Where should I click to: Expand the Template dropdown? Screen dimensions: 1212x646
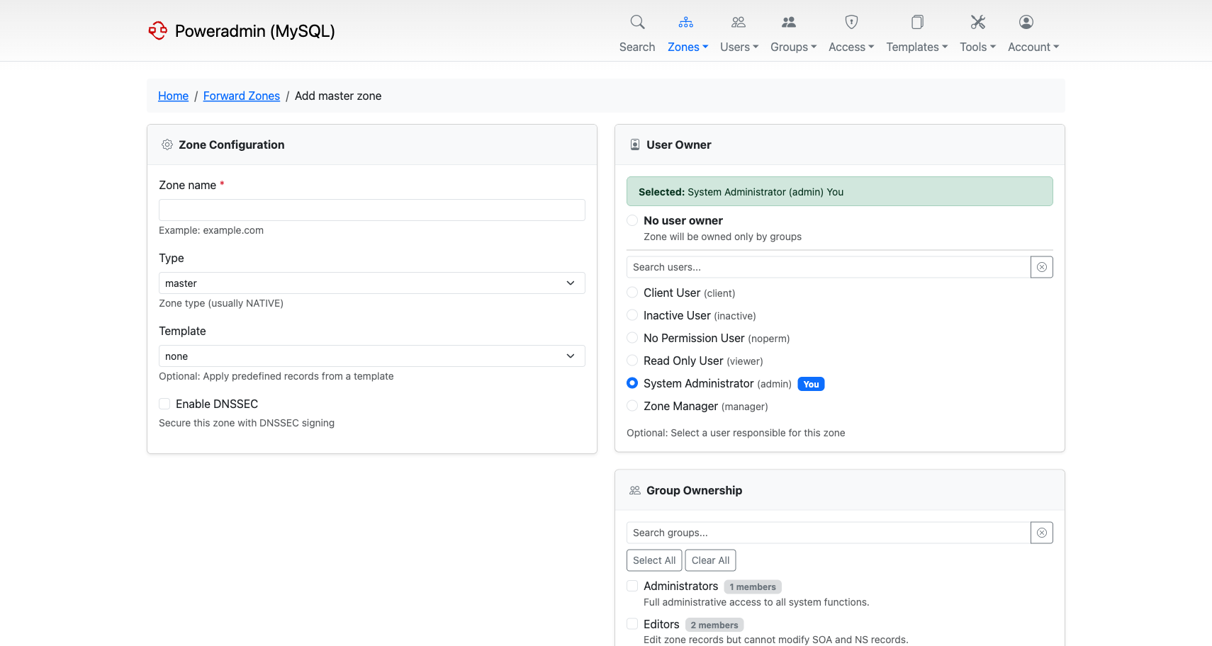tap(371, 356)
